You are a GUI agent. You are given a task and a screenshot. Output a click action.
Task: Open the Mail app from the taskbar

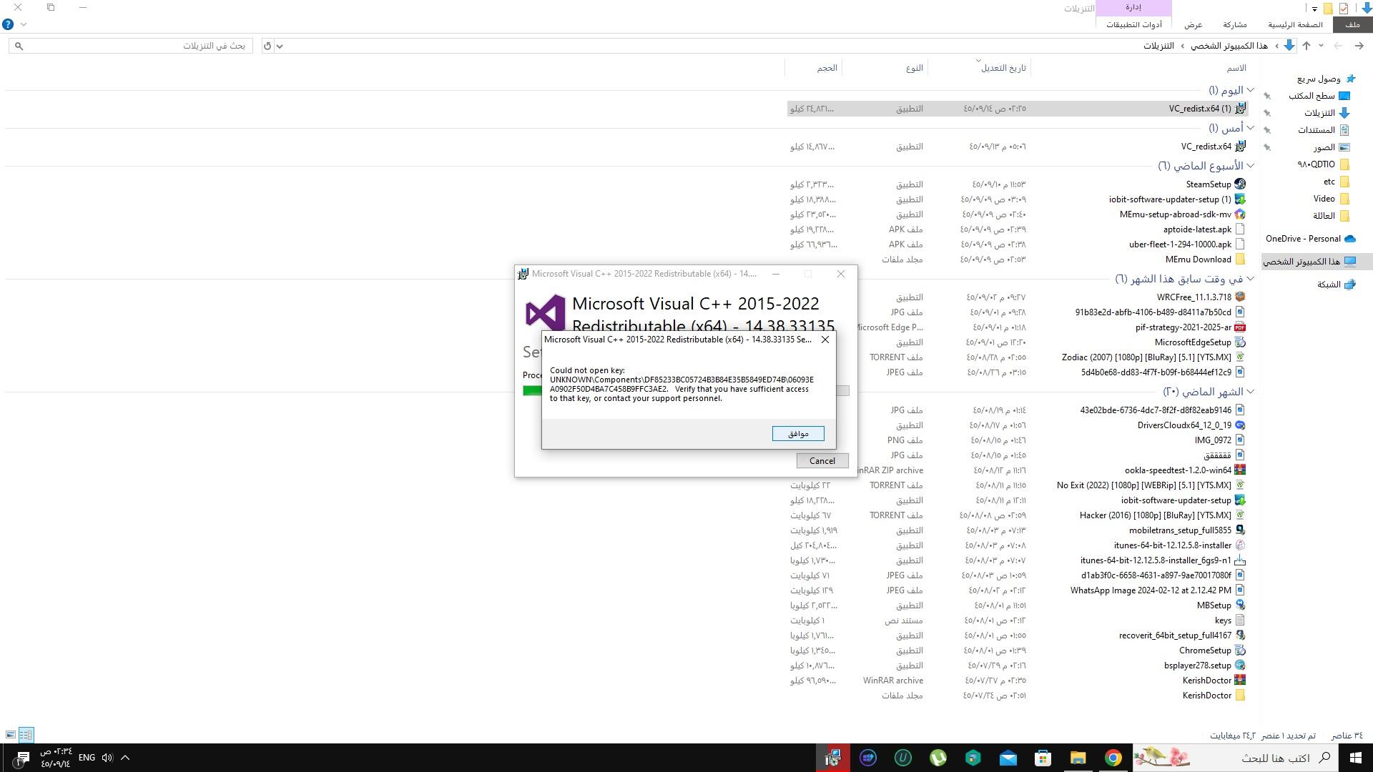point(1008,758)
